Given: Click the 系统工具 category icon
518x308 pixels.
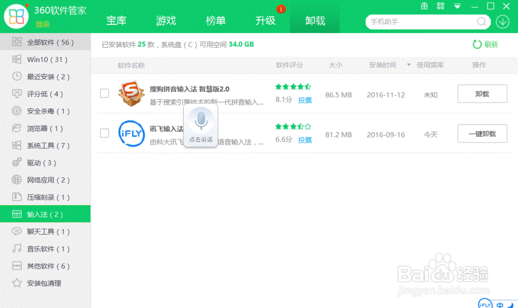Looking at the screenshot, I should pos(17,145).
